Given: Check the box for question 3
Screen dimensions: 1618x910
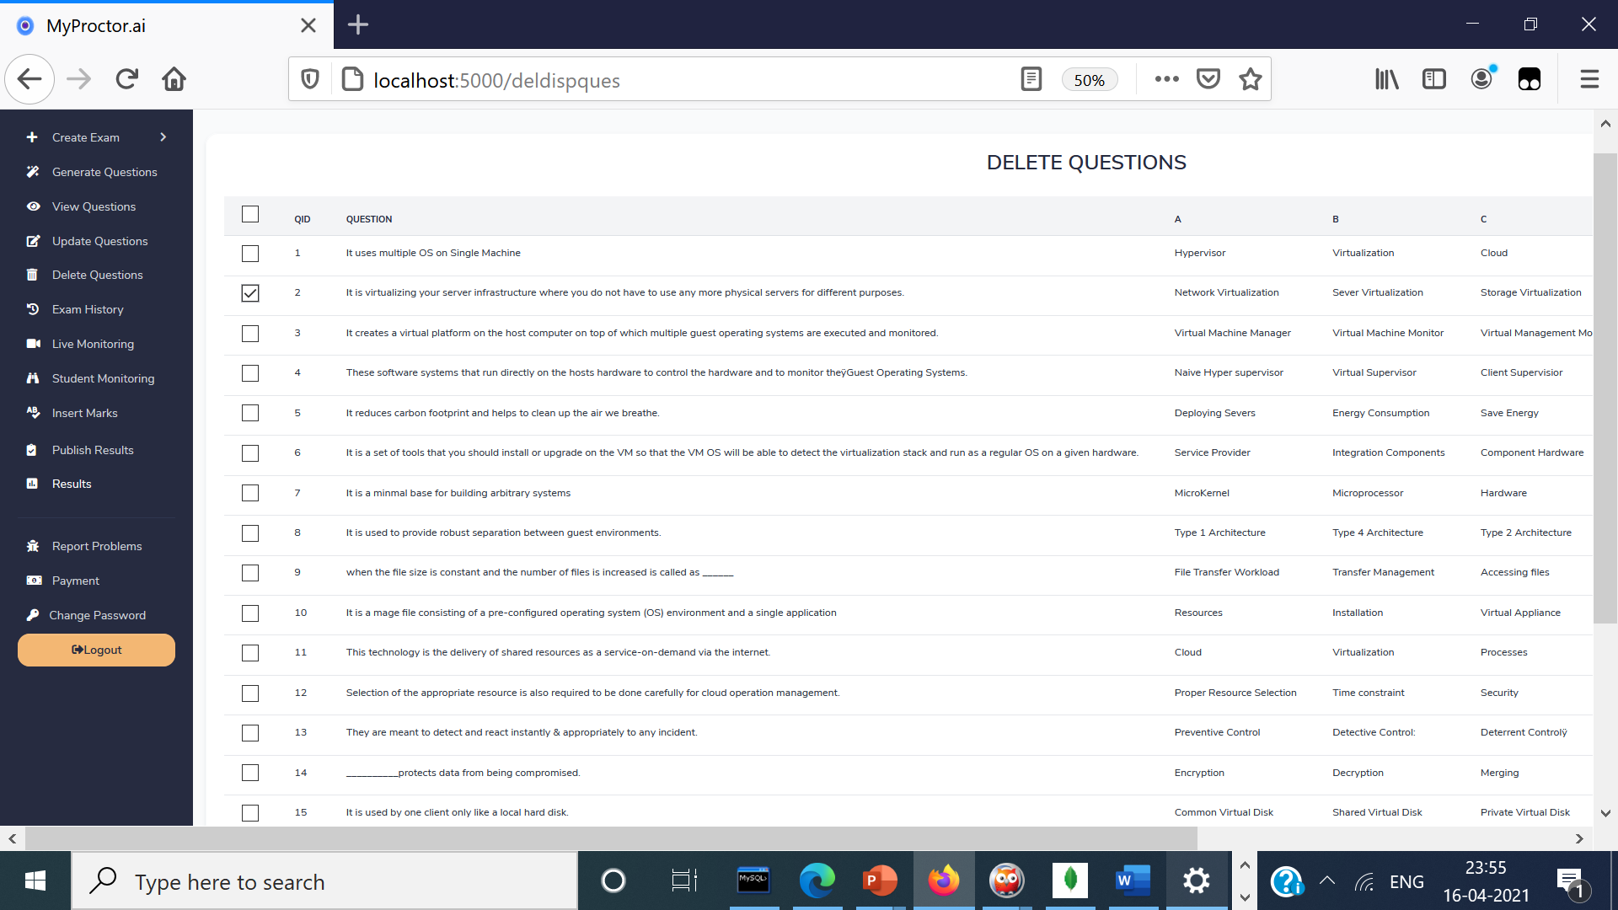Looking at the screenshot, I should coord(250,334).
